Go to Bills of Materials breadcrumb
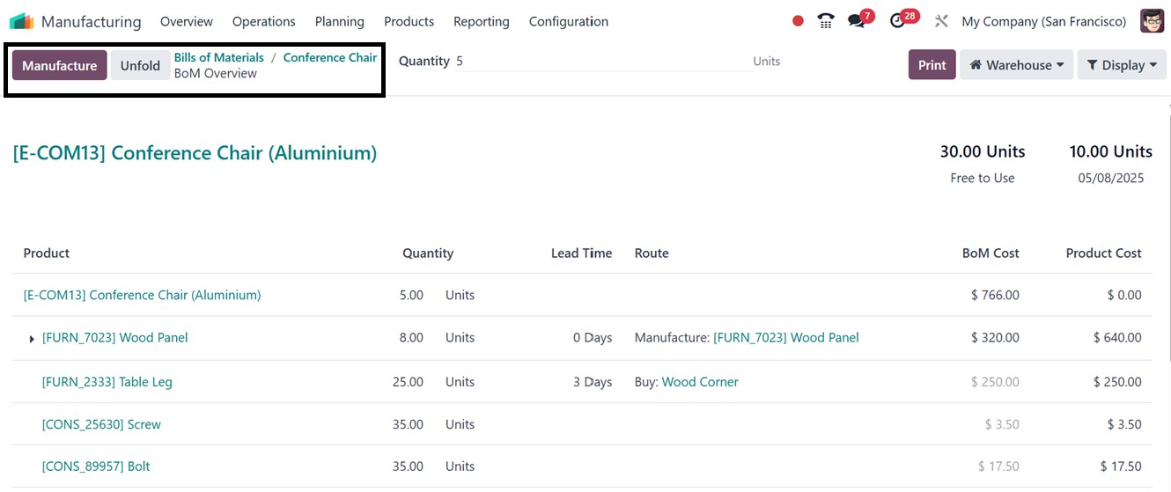 [218, 57]
